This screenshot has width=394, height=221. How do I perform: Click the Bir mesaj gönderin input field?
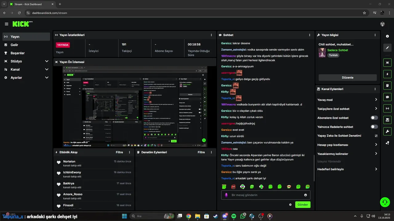[266, 195]
